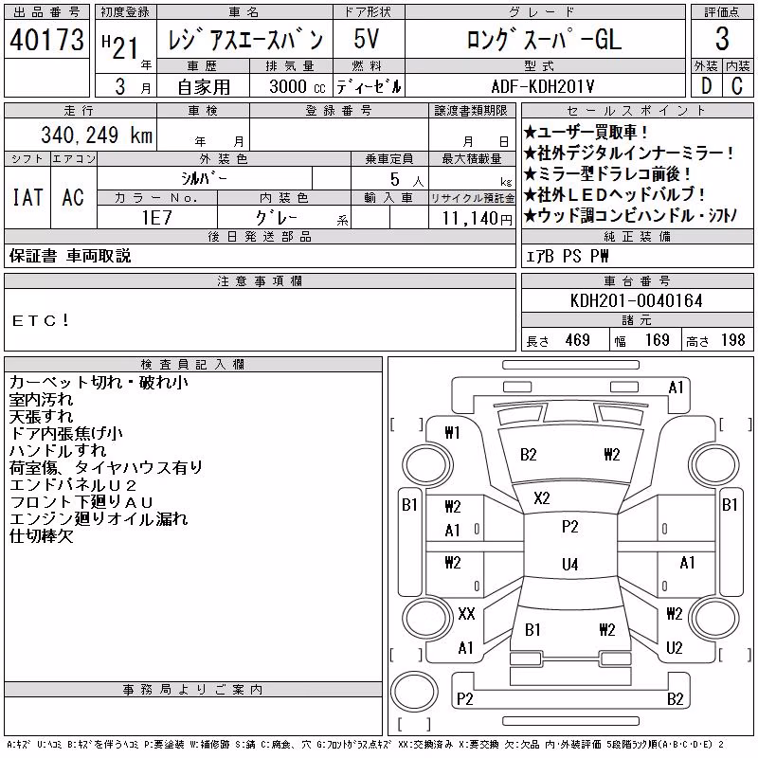This screenshot has width=758, height=758.
Task: Click the height value 198
Action: pos(733,340)
